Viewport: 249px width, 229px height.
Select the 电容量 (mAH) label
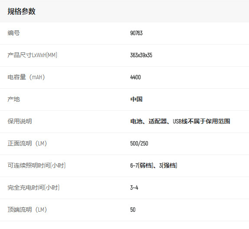click(x=26, y=77)
